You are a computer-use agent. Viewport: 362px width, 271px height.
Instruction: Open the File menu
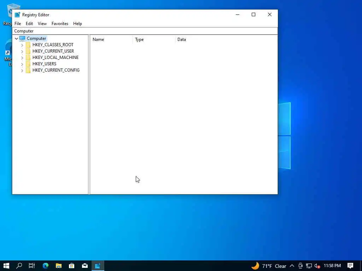[18, 24]
